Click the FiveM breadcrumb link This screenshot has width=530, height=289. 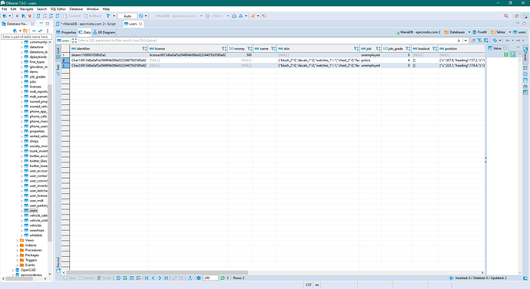pos(479,32)
